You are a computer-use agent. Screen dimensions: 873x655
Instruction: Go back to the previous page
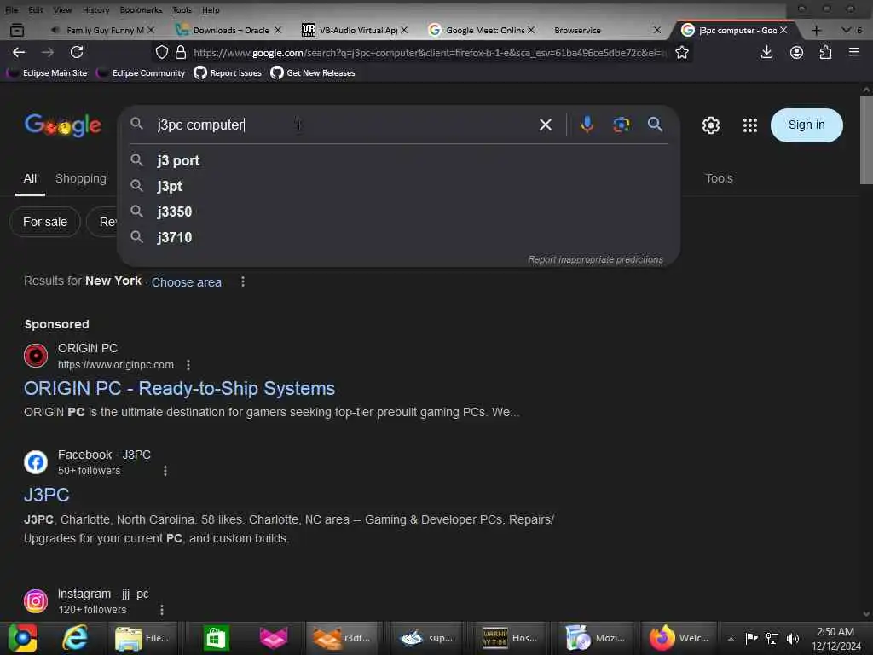[x=19, y=52]
